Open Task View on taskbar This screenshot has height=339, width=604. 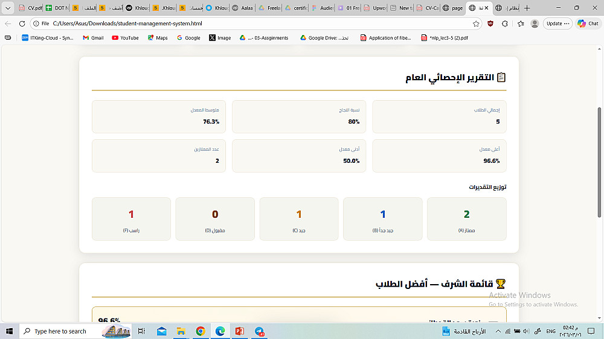point(141,331)
